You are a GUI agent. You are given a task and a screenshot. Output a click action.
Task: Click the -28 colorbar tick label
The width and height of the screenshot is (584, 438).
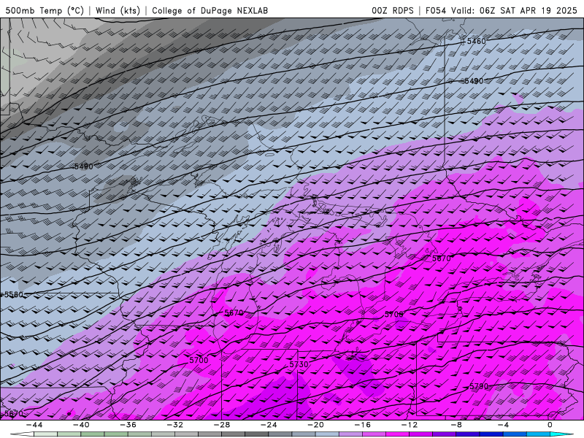222,425
